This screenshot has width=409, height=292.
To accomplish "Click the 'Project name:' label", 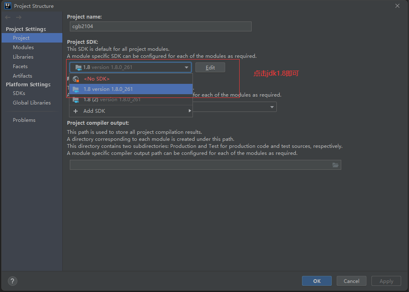I will [84, 17].
